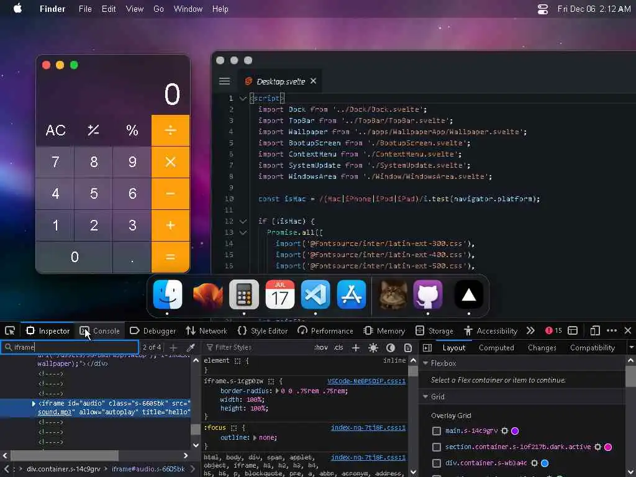Close the Desktop.svelte editor tab
The image size is (636, 477).
coord(313,81)
